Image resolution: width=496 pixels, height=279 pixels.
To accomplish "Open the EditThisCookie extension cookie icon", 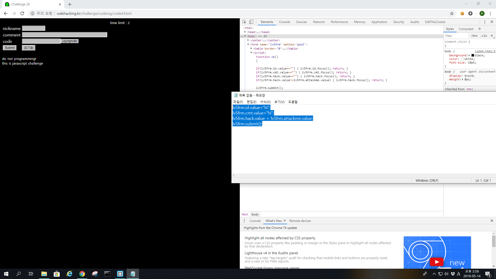I will [x=462, y=13].
